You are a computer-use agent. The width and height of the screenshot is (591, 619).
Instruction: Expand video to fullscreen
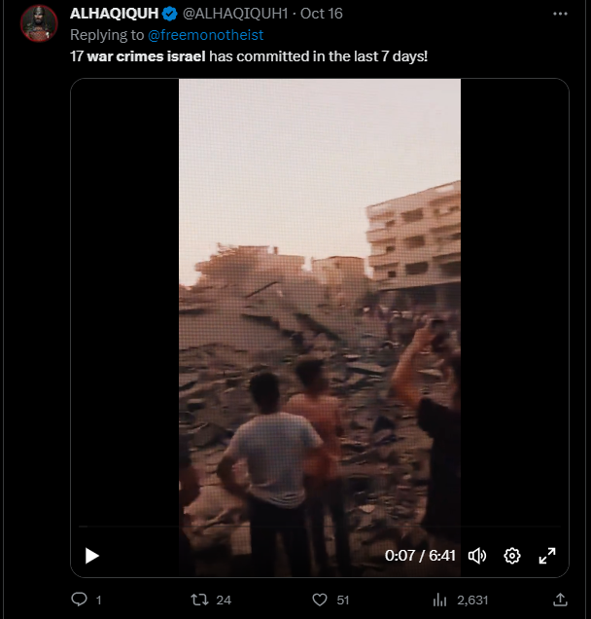547,556
